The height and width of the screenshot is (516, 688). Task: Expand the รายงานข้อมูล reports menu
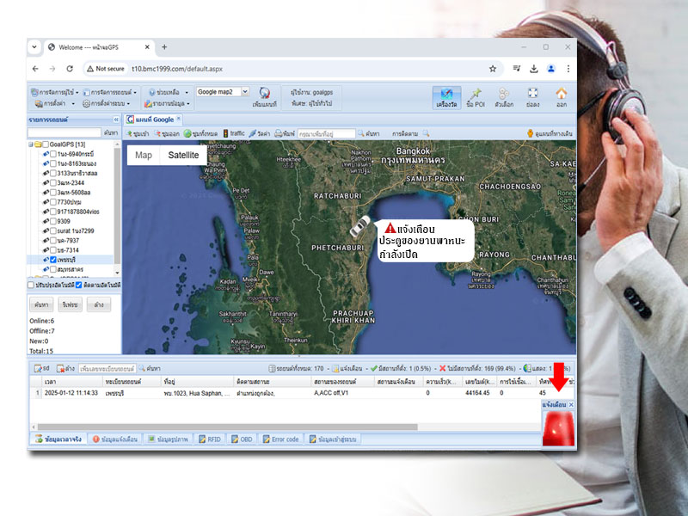167,103
